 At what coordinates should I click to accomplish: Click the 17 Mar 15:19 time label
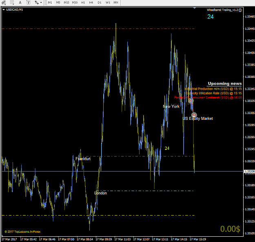(198, 239)
